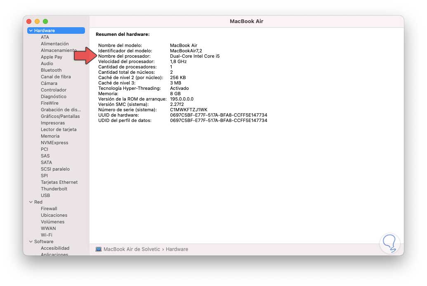Click Hardware in the bottom path bar
This screenshot has width=427, height=286.
(177, 249)
